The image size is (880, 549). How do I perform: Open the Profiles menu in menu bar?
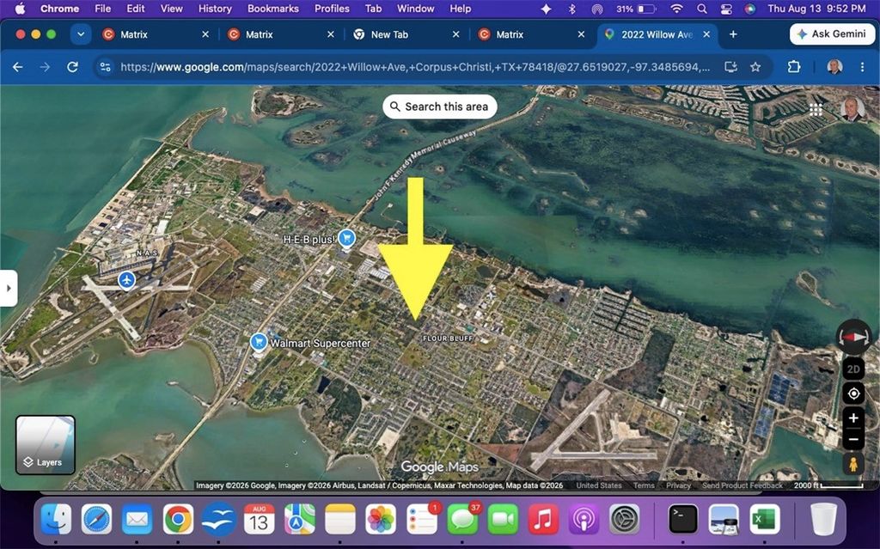(332, 9)
